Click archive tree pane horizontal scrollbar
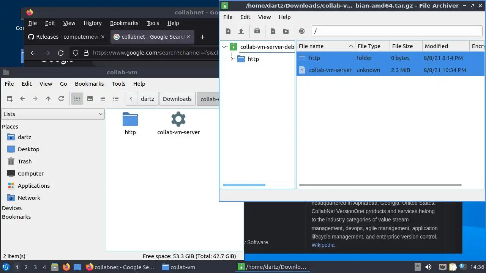The image size is (486, 273). (244, 185)
